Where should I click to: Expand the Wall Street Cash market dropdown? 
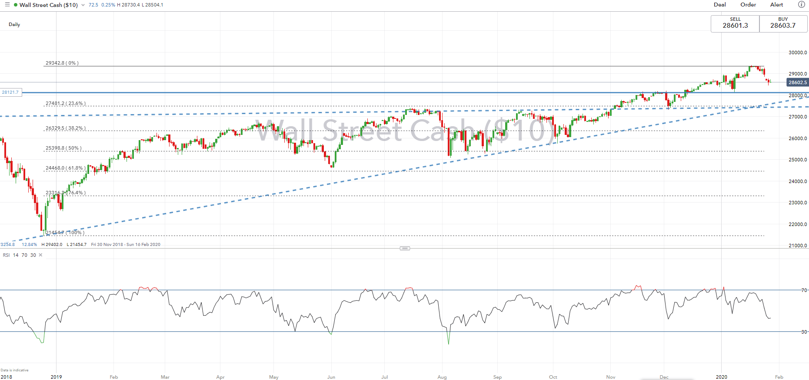pos(83,5)
